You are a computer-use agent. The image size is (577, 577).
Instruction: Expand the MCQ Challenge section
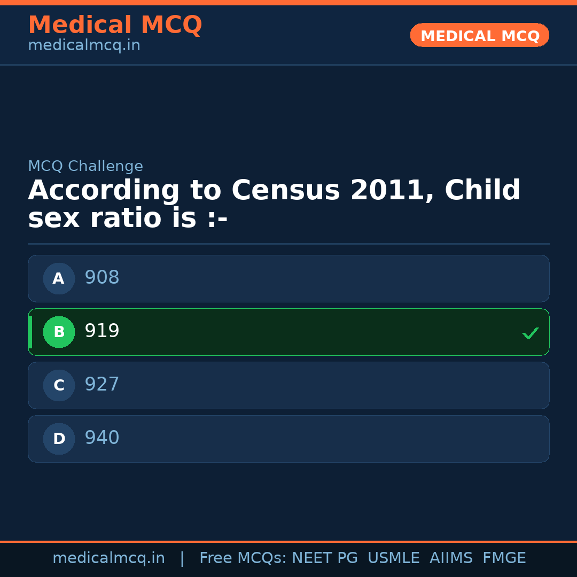[x=85, y=166]
